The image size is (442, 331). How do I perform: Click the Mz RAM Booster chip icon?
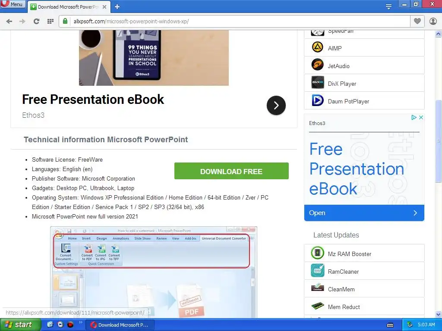(317, 253)
